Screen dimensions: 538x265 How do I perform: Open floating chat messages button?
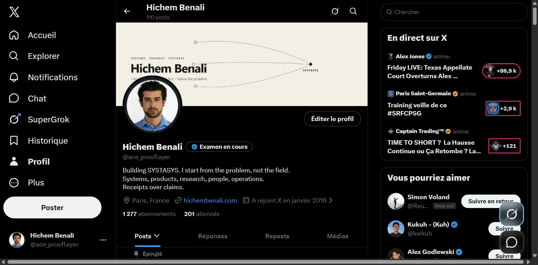[x=511, y=242]
